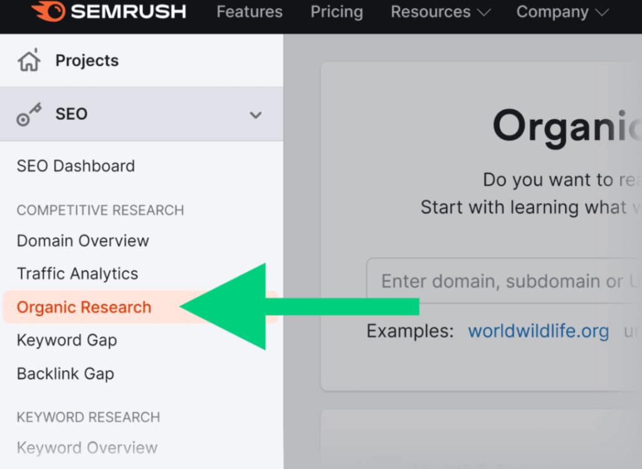Click the Projects home icon

point(29,60)
